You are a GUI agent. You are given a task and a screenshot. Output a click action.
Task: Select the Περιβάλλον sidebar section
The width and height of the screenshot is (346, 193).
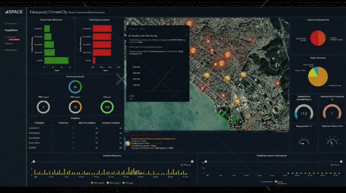(11, 30)
